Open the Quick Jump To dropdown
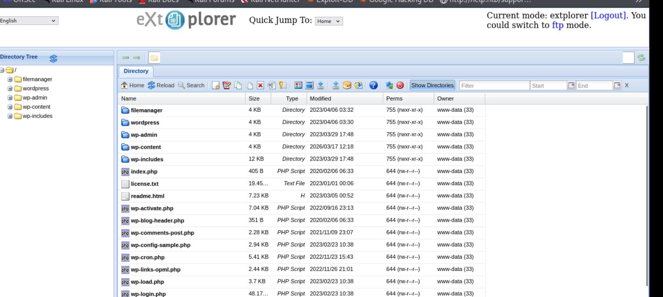Image resolution: width=663 pixels, height=297 pixels. tap(329, 21)
